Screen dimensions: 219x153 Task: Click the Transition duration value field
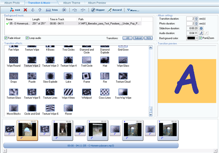click(190, 19)
